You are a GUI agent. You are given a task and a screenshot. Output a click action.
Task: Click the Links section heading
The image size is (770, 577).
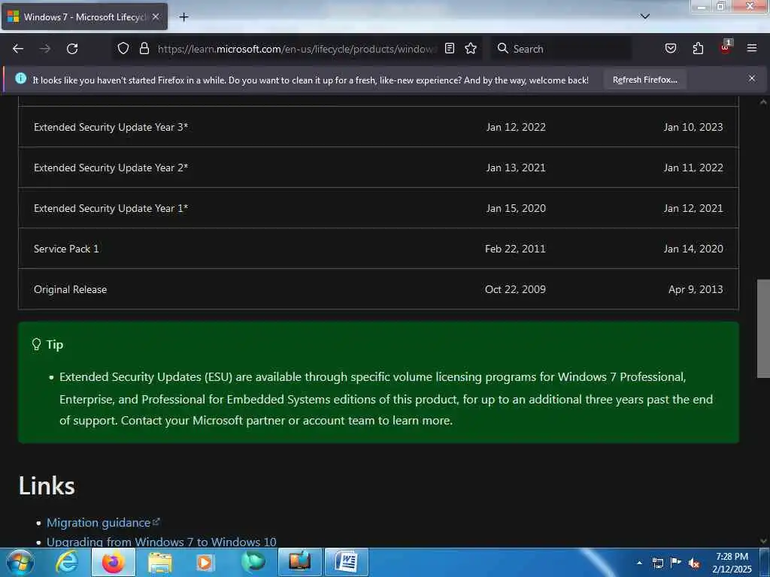click(x=47, y=486)
